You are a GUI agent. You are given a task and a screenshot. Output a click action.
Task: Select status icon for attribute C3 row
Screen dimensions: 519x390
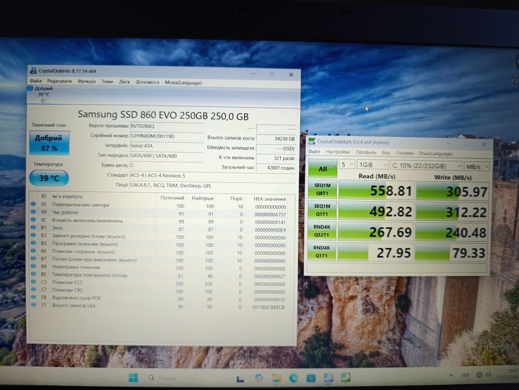pos(34,282)
